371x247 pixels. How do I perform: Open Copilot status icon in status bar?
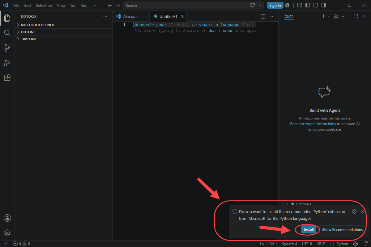click(x=356, y=244)
